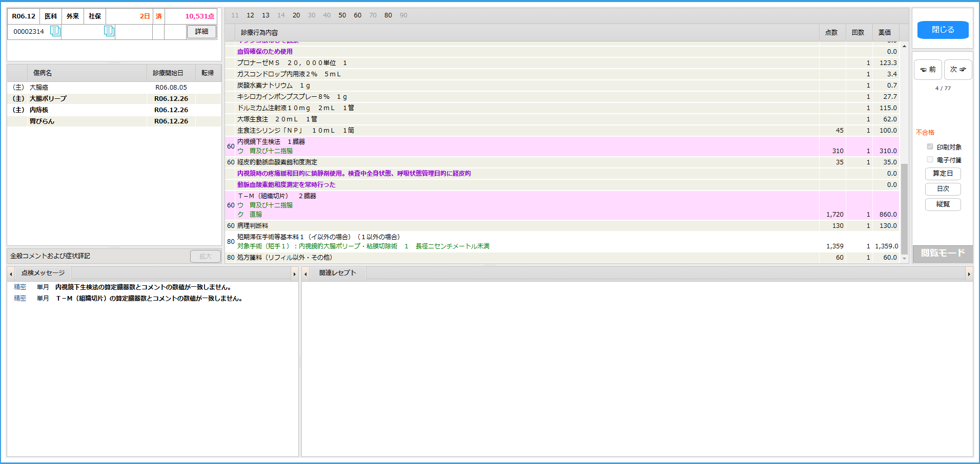
Task: Click 回数 column header
Action: (858, 32)
